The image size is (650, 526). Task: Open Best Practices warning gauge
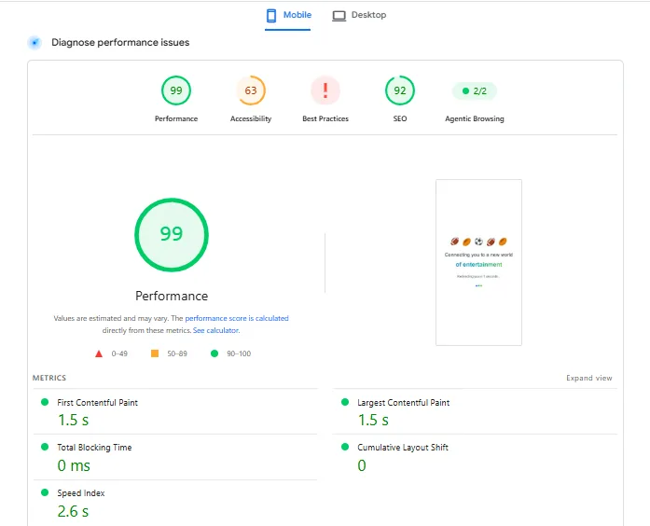tap(325, 90)
